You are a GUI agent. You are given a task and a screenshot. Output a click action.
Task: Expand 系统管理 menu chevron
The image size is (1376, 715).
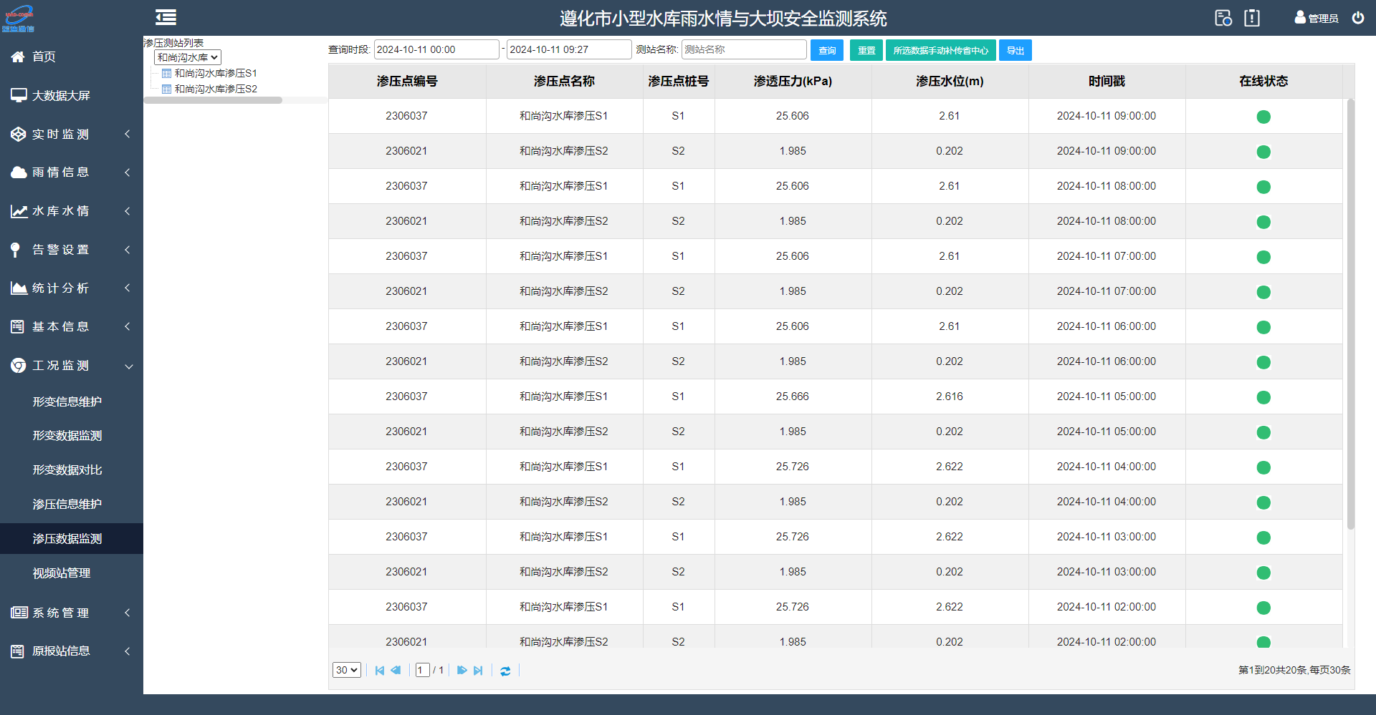point(128,613)
